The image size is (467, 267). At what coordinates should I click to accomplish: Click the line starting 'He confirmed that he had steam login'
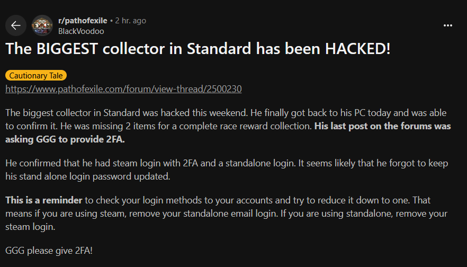227,163
